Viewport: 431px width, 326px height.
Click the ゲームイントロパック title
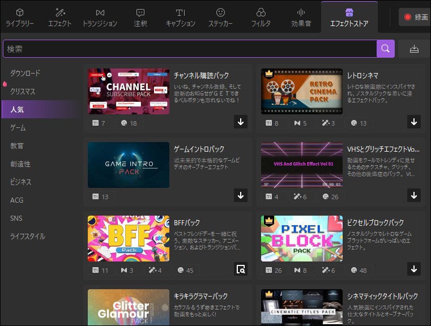pyautogui.click(x=199, y=149)
